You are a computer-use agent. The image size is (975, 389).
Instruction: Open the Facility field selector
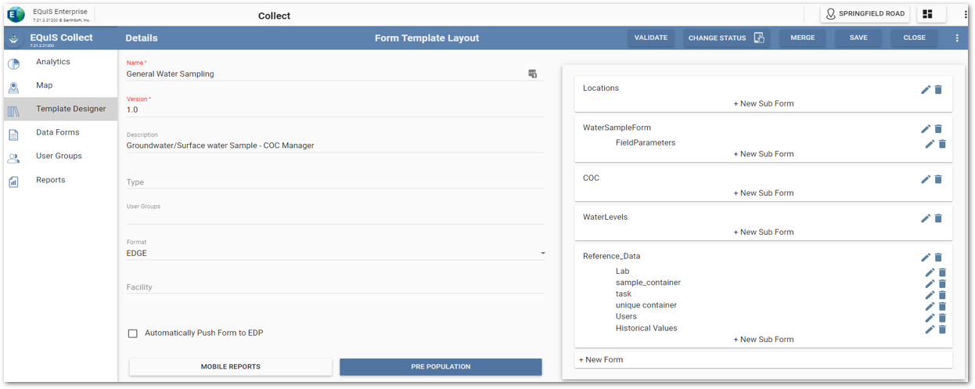tap(336, 286)
